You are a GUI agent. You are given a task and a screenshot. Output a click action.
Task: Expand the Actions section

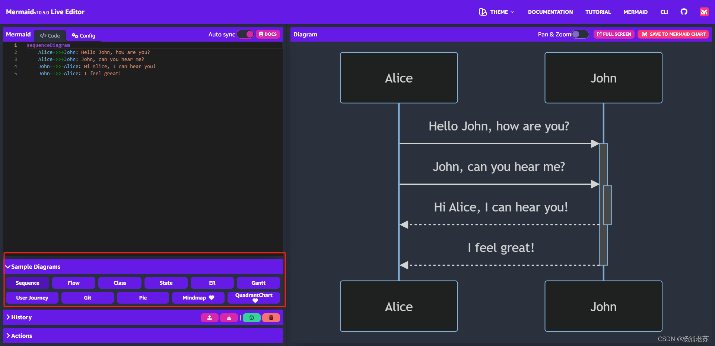(x=143, y=336)
